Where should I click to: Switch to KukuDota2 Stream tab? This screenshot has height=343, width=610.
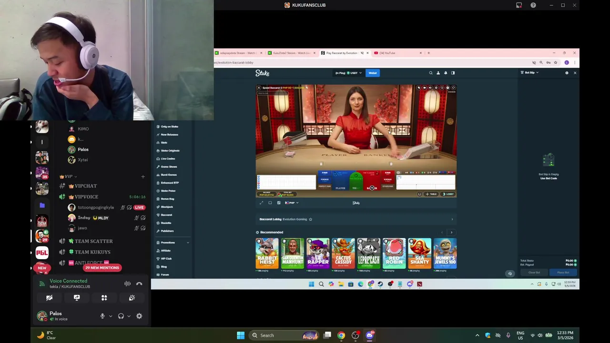point(292,53)
